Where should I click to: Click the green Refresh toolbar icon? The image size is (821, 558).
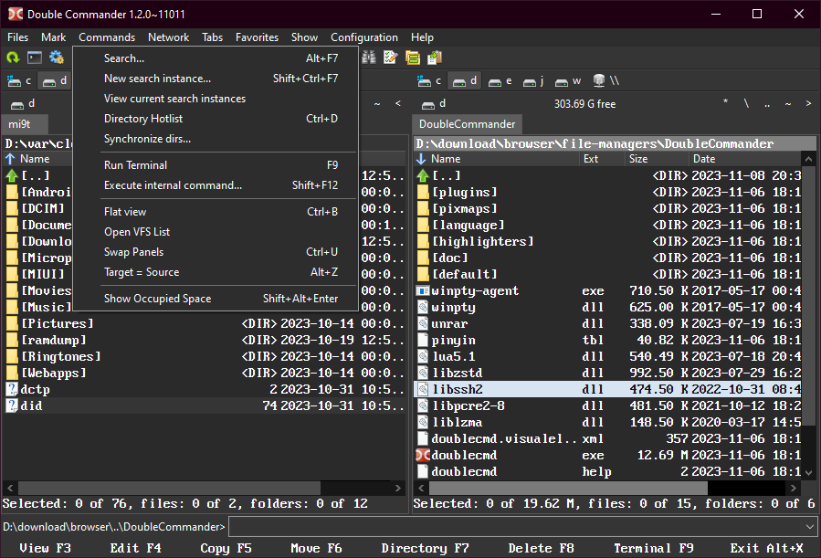(13, 58)
